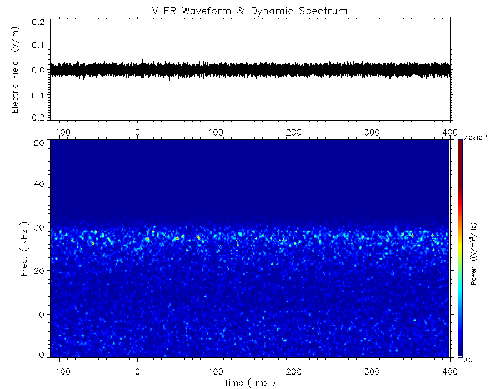Viewport: 500px width, 389px height.
Task: Click the -0.2 tick label on the waveform axis
Action: (37, 117)
